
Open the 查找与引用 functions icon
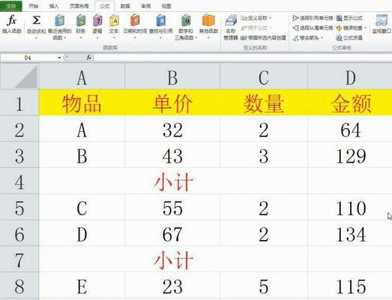click(160, 20)
